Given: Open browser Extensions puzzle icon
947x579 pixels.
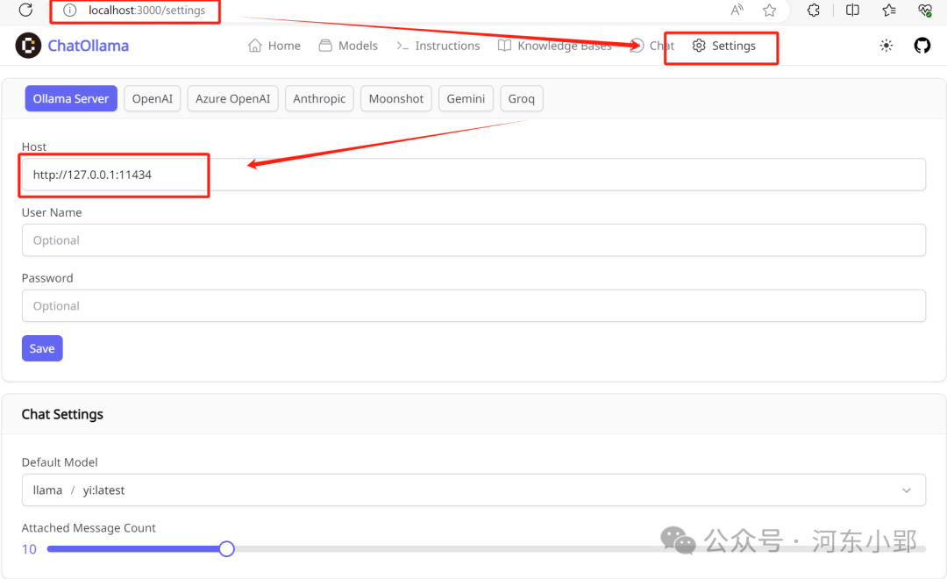Looking at the screenshot, I should click(814, 11).
